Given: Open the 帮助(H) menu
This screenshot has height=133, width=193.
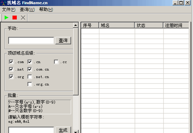Looking at the screenshot, I should tap(46, 9).
